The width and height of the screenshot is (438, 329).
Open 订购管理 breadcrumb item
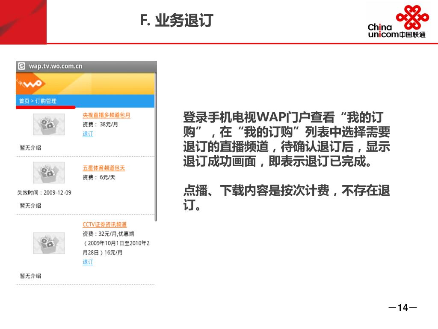pyautogui.click(x=46, y=101)
